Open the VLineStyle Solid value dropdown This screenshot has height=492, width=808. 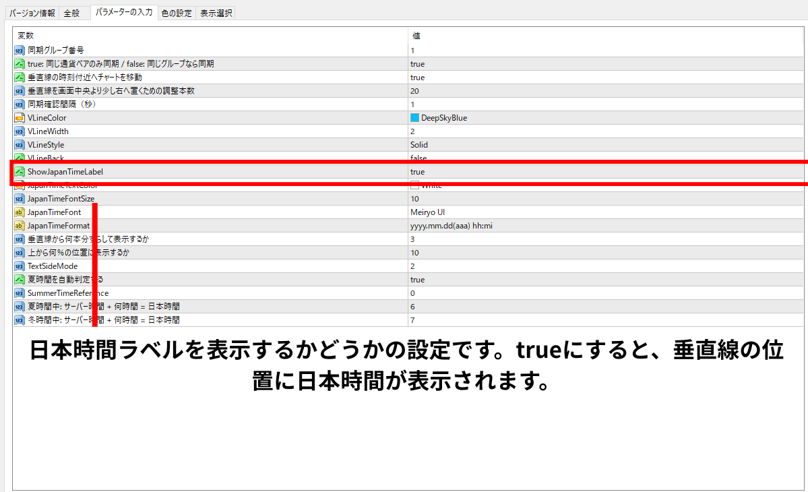[418, 145]
